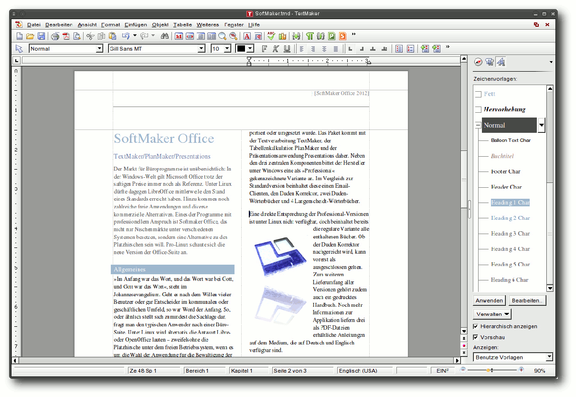Screen dimensions: 576x397
Task: Open the sidebar compass navigator icon
Action: (x=478, y=62)
